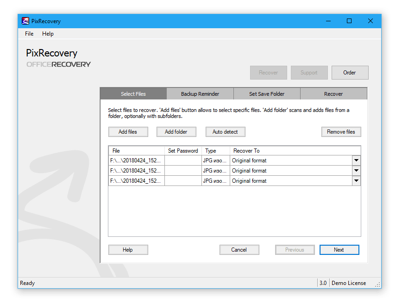Open the Recover To dropdown for the second file
The width and height of the screenshot is (402, 303).
[x=356, y=170]
